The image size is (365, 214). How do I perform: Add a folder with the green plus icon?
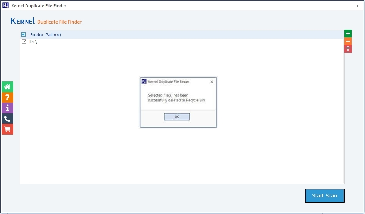(x=348, y=34)
